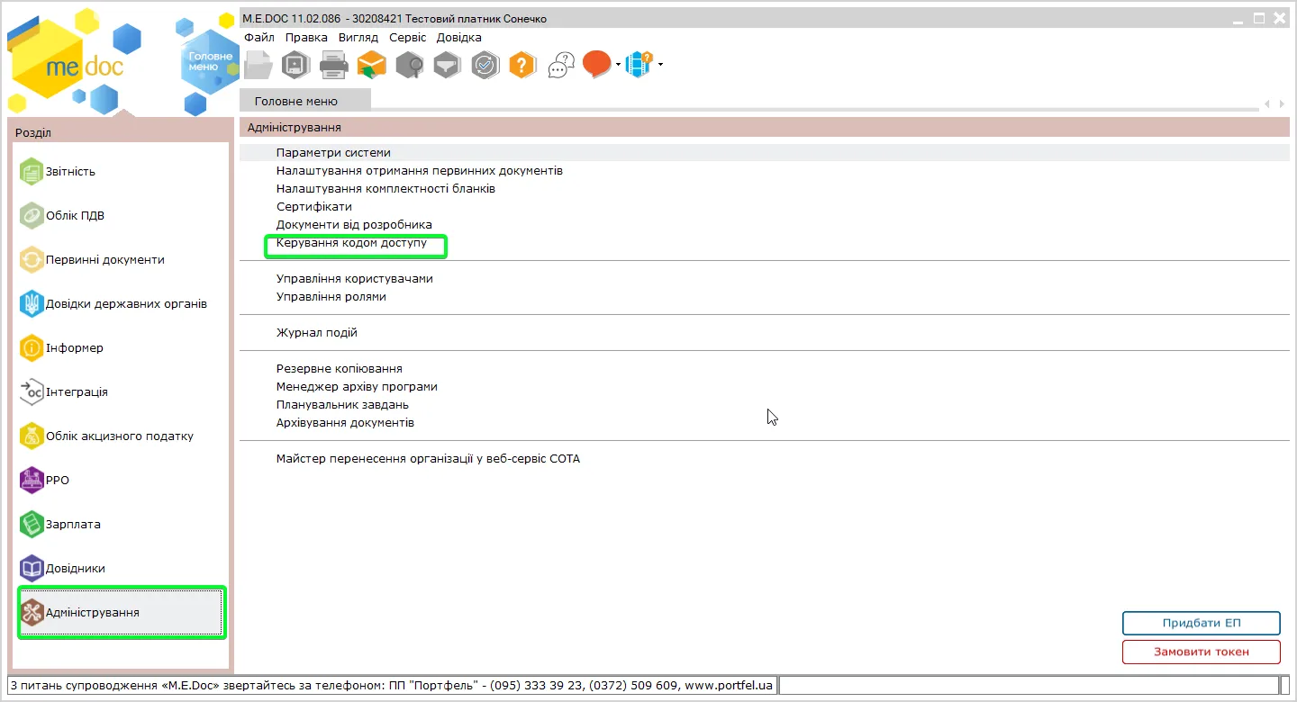Open dropdown arrow next to film strip icon
1297x702 pixels.
click(660, 65)
